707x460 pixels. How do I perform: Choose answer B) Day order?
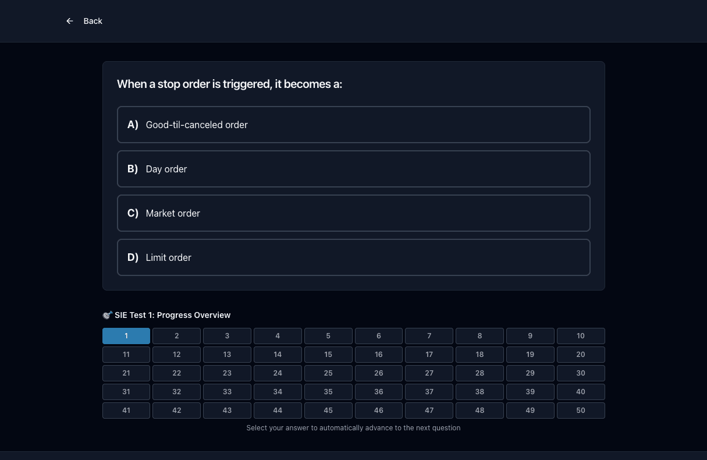[x=354, y=169]
